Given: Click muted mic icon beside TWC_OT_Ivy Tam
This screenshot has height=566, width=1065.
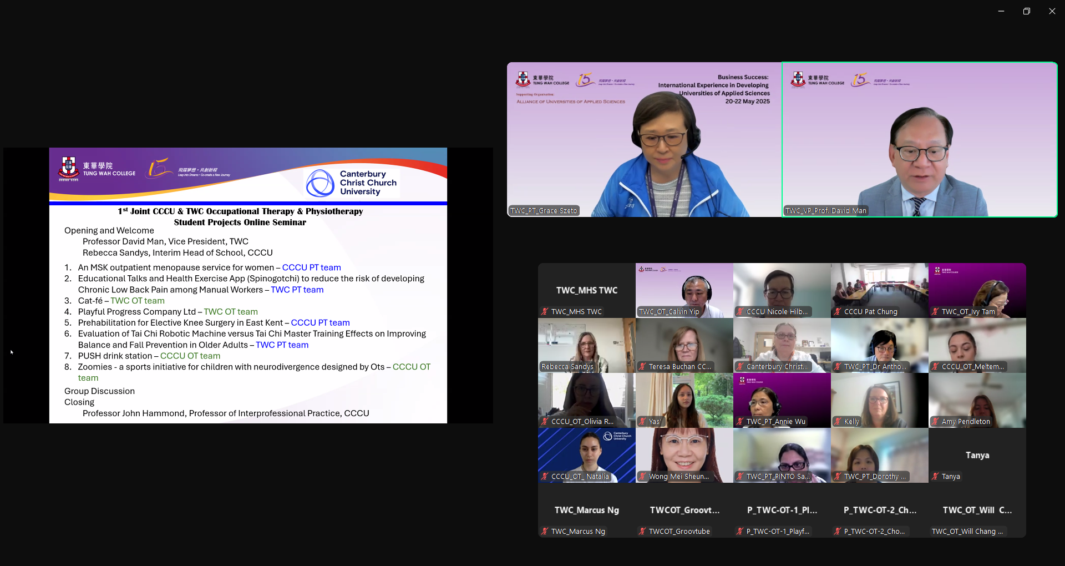Looking at the screenshot, I should click(x=935, y=312).
